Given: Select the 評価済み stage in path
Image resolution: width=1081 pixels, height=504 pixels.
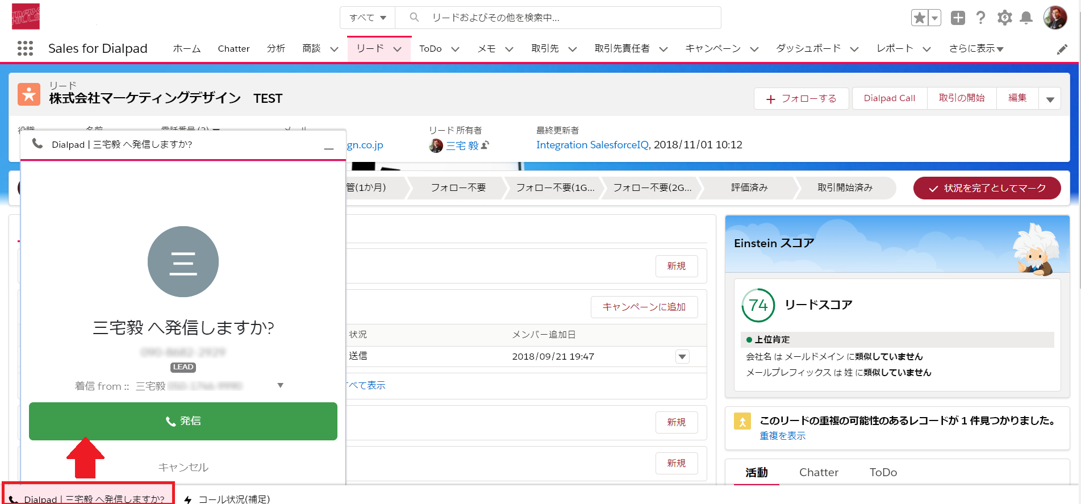Looking at the screenshot, I should tap(749, 188).
